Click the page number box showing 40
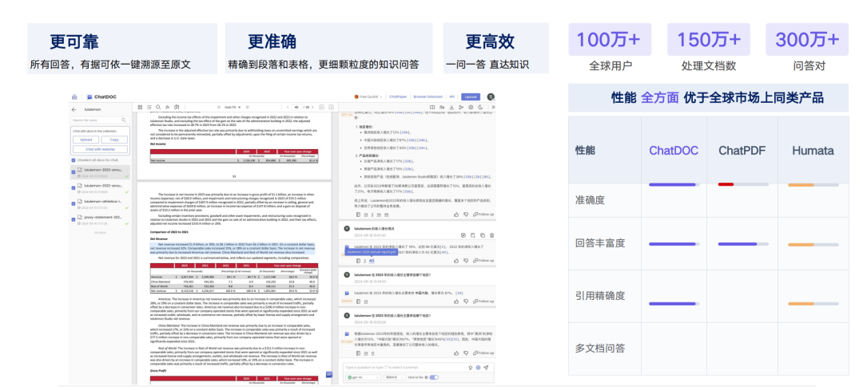Image resolution: width=863 pixels, height=390 pixels. (296, 107)
